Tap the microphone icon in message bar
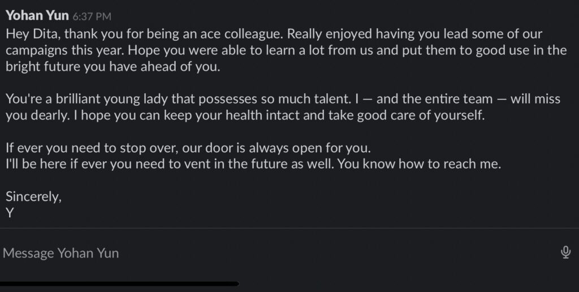579x292 pixels. coord(565,252)
